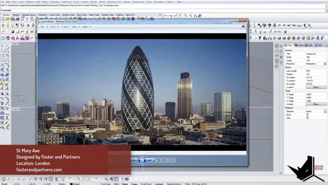Switch to the Render Tools toolbar tab
Screen dimensions: 328x185
pos(107,15)
